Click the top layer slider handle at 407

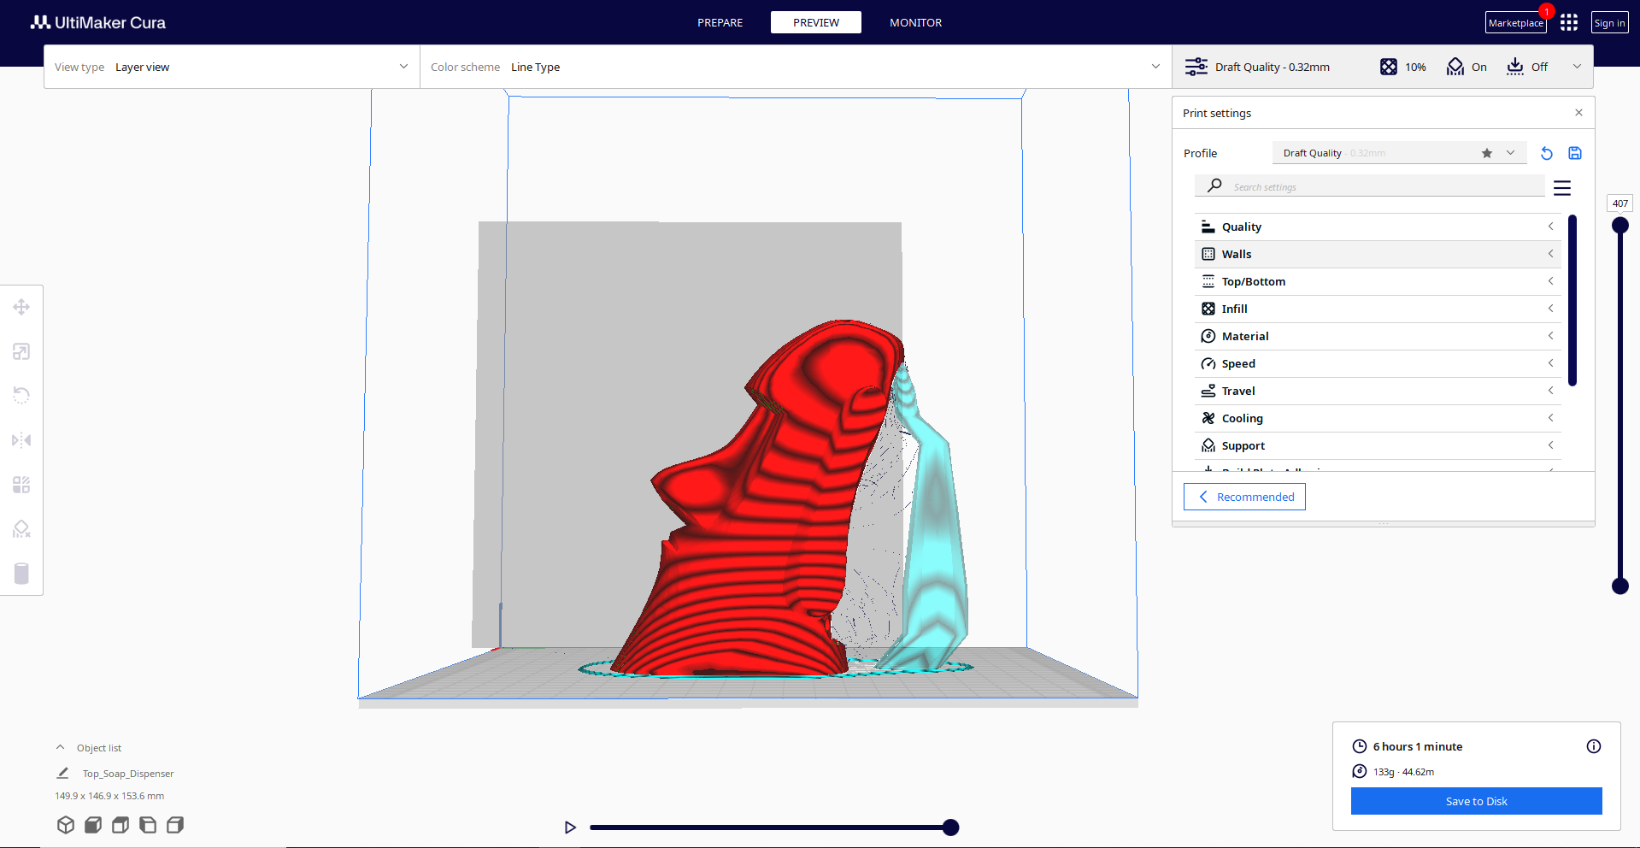click(1619, 226)
